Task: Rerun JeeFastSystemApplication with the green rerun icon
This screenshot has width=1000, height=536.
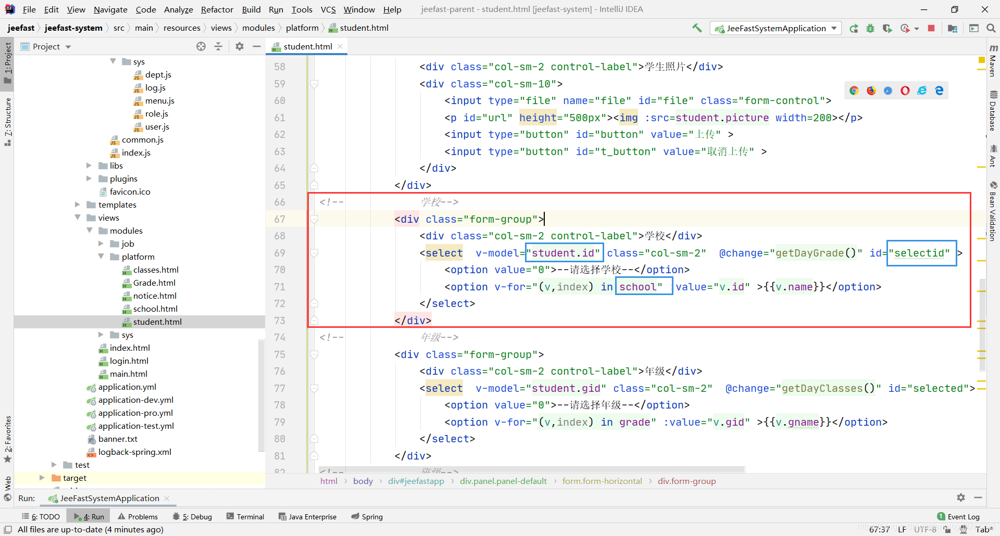Action: click(x=854, y=29)
